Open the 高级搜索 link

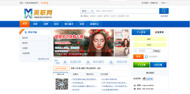[164, 16]
